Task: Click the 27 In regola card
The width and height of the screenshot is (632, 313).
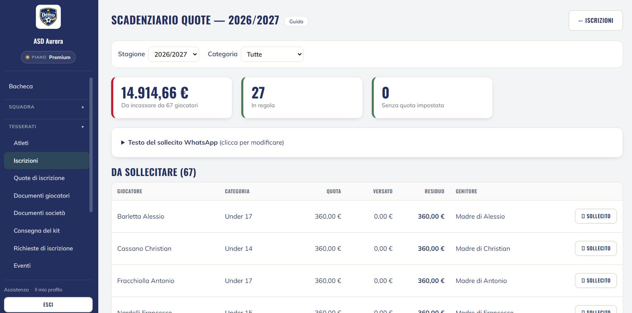Action: (x=302, y=98)
